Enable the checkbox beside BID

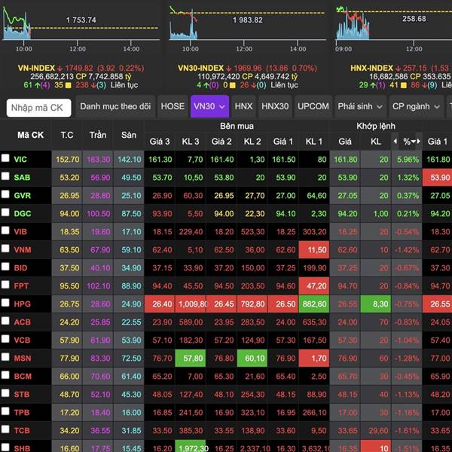(5, 267)
